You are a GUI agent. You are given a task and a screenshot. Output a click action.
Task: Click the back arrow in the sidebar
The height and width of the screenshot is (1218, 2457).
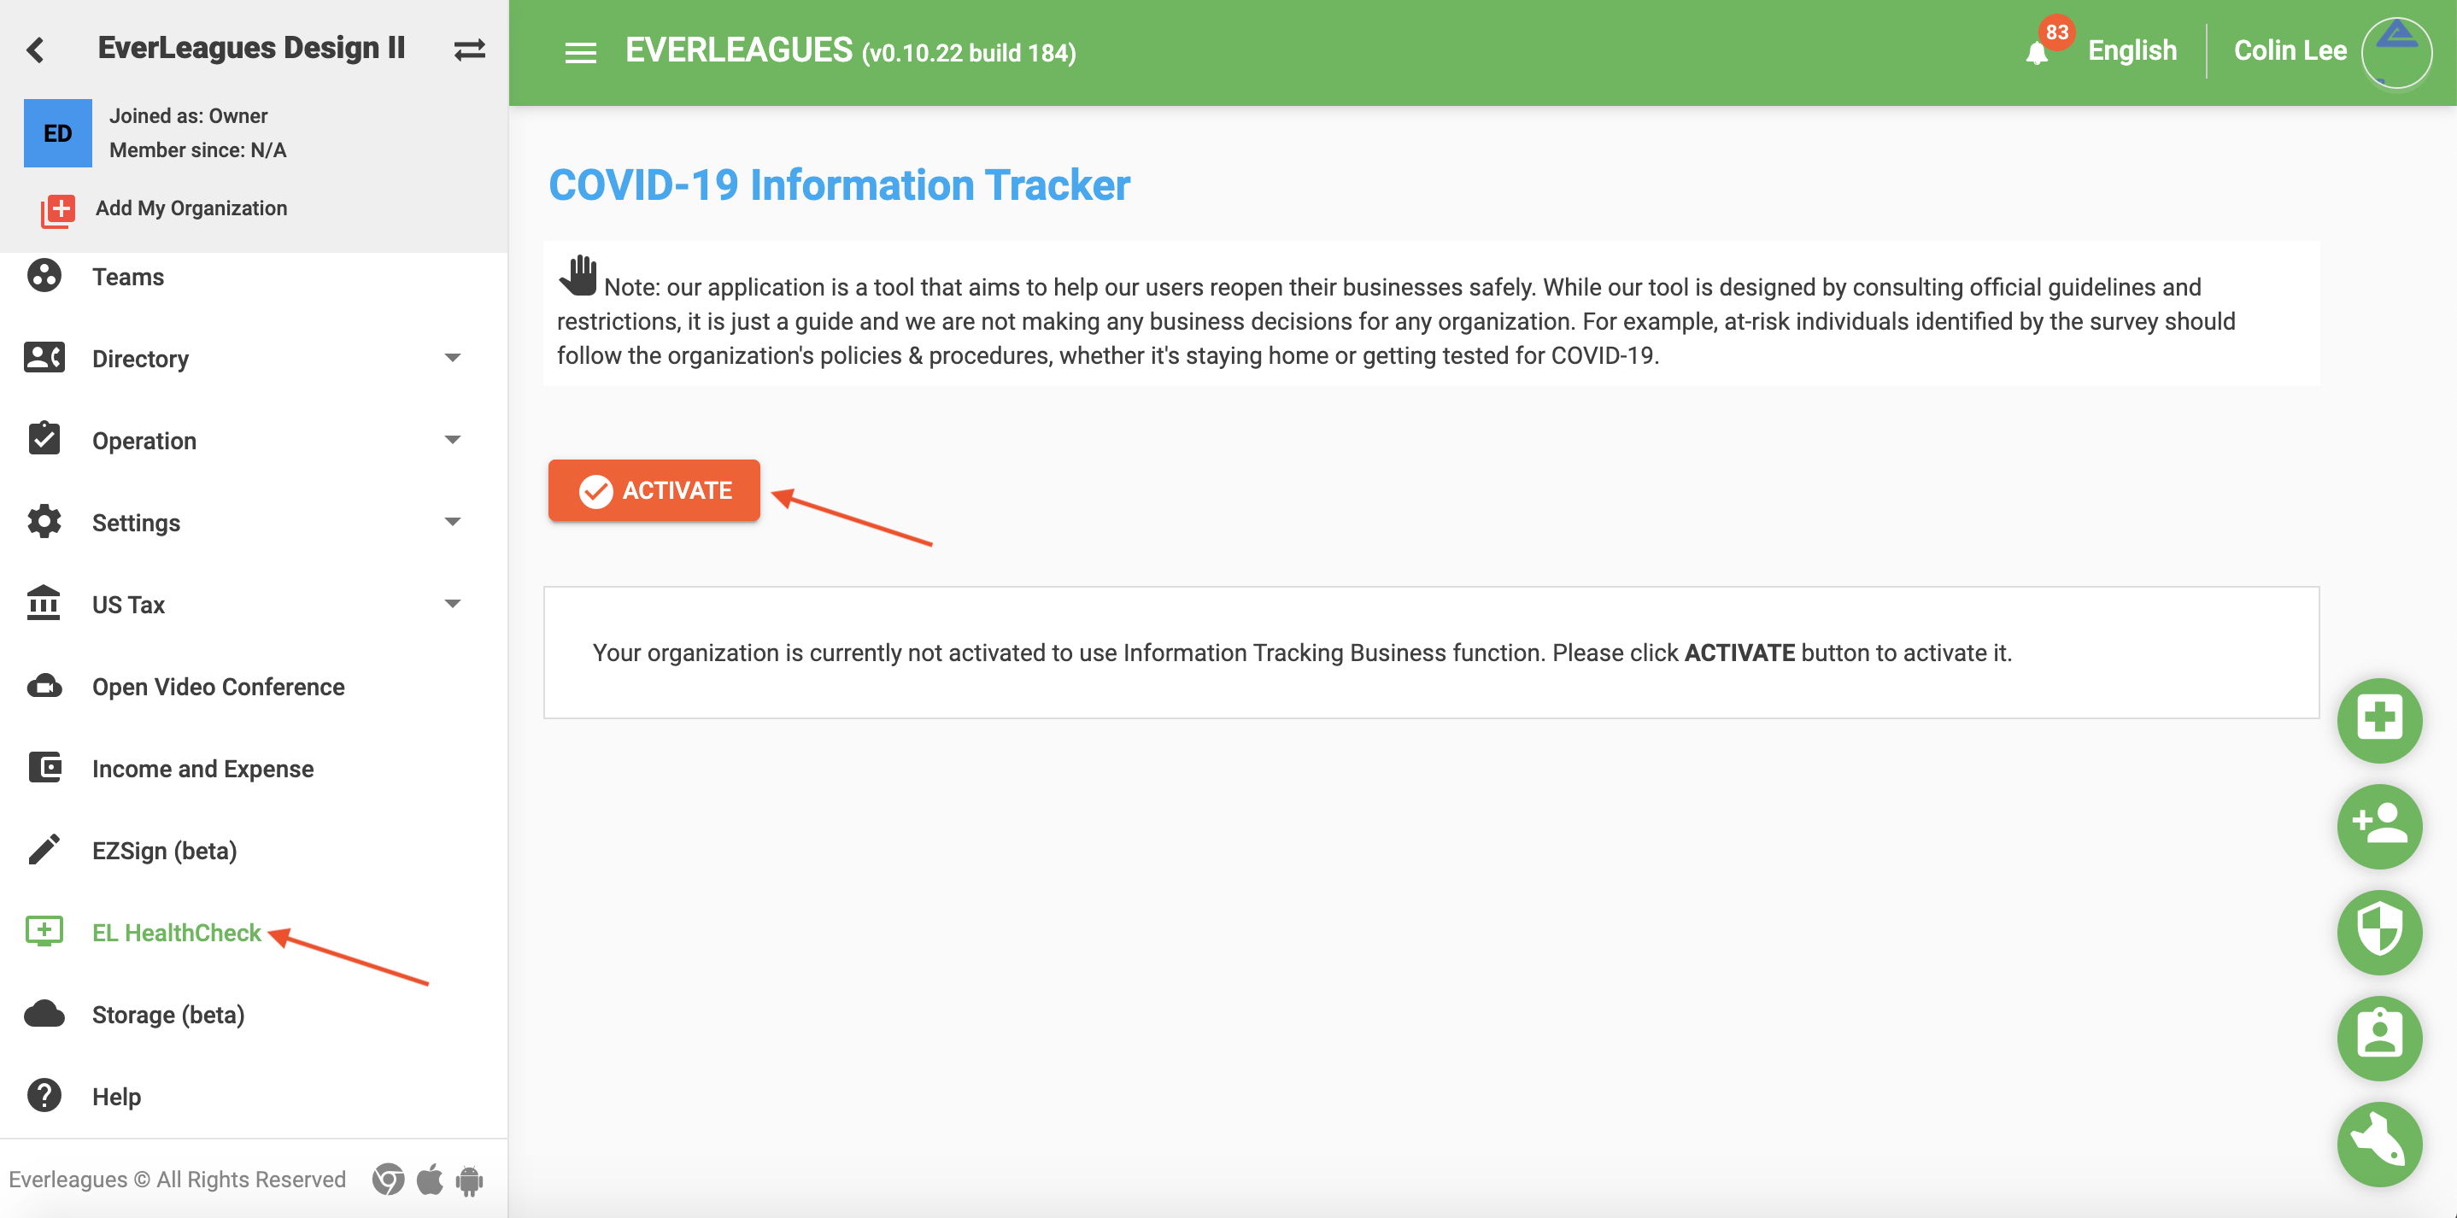pyautogui.click(x=36, y=50)
